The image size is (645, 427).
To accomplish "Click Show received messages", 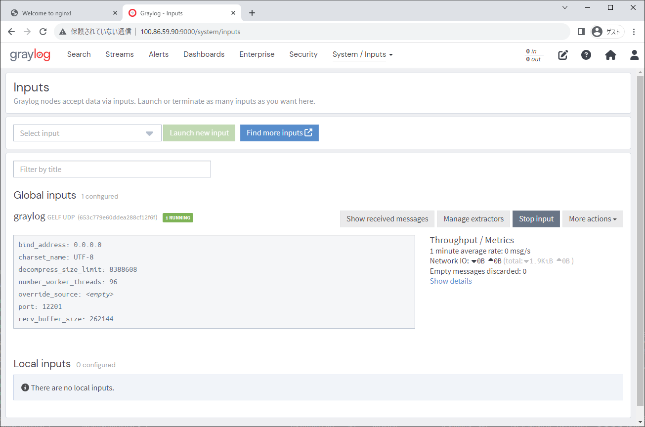I will point(387,218).
